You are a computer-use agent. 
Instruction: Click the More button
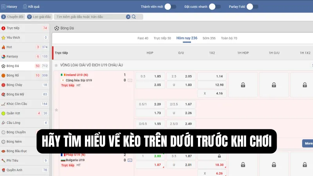(308, 144)
